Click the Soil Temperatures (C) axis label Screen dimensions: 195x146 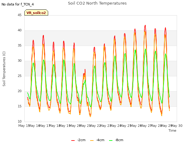[4, 69]
